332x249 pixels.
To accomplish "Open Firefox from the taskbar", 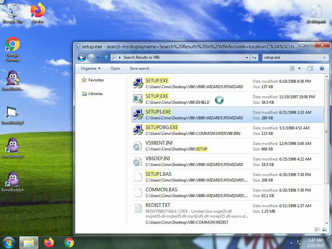I will point(49,243).
